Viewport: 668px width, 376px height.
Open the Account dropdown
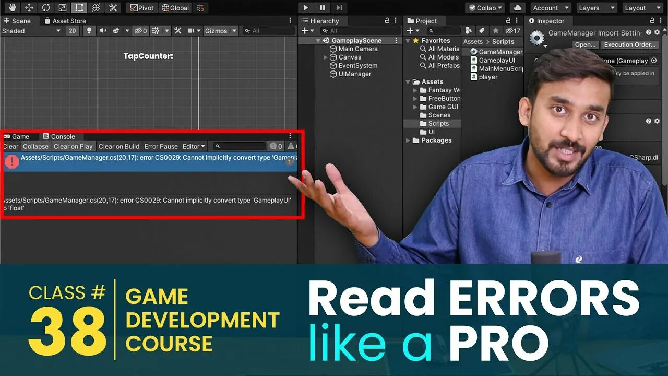point(551,8)
